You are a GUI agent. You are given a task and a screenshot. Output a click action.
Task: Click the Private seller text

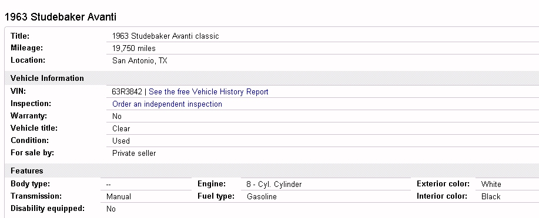(x=134, y=153)
